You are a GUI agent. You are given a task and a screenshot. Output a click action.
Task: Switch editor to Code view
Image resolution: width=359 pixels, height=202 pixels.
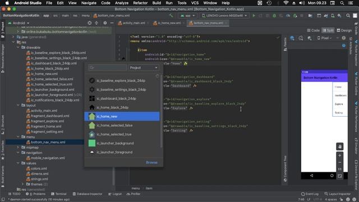(x=313, y=30)
